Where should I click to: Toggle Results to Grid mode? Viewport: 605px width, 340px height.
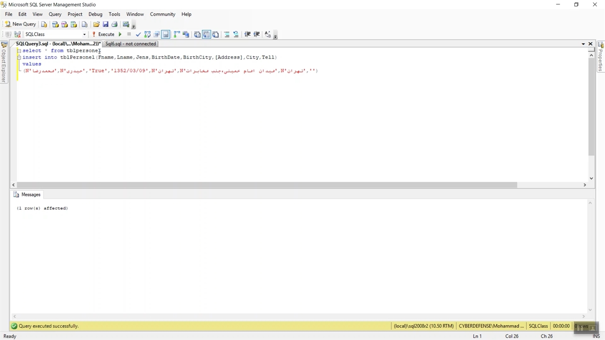click(206, 34)
